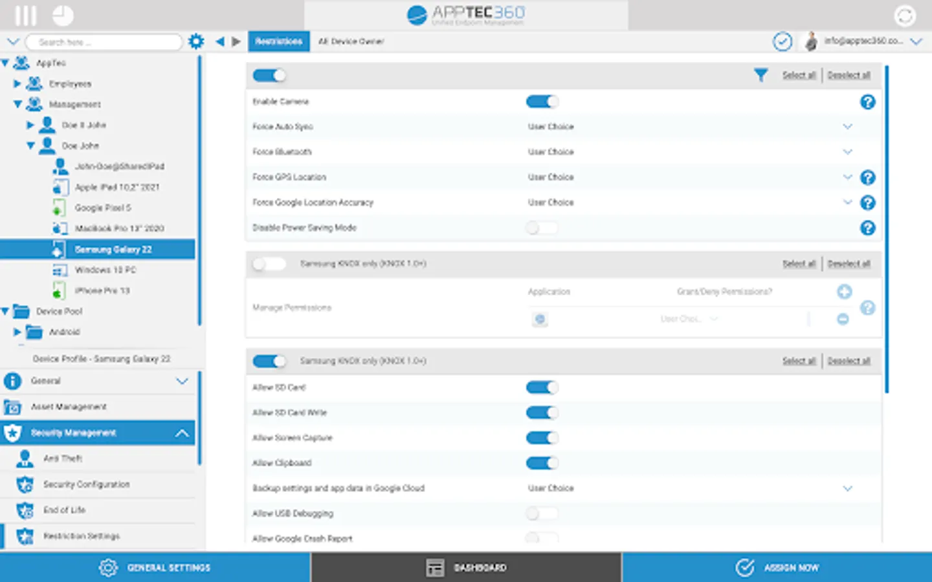Switch to the Restrictions tab
Viewport: 932px width, 582px height.
click(x=279, y=41)
